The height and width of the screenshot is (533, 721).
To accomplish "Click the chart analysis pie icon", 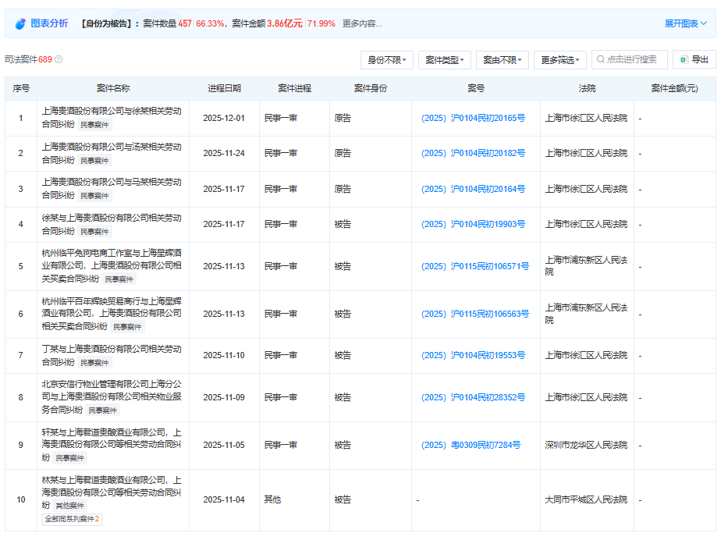I will coord(20,24).
